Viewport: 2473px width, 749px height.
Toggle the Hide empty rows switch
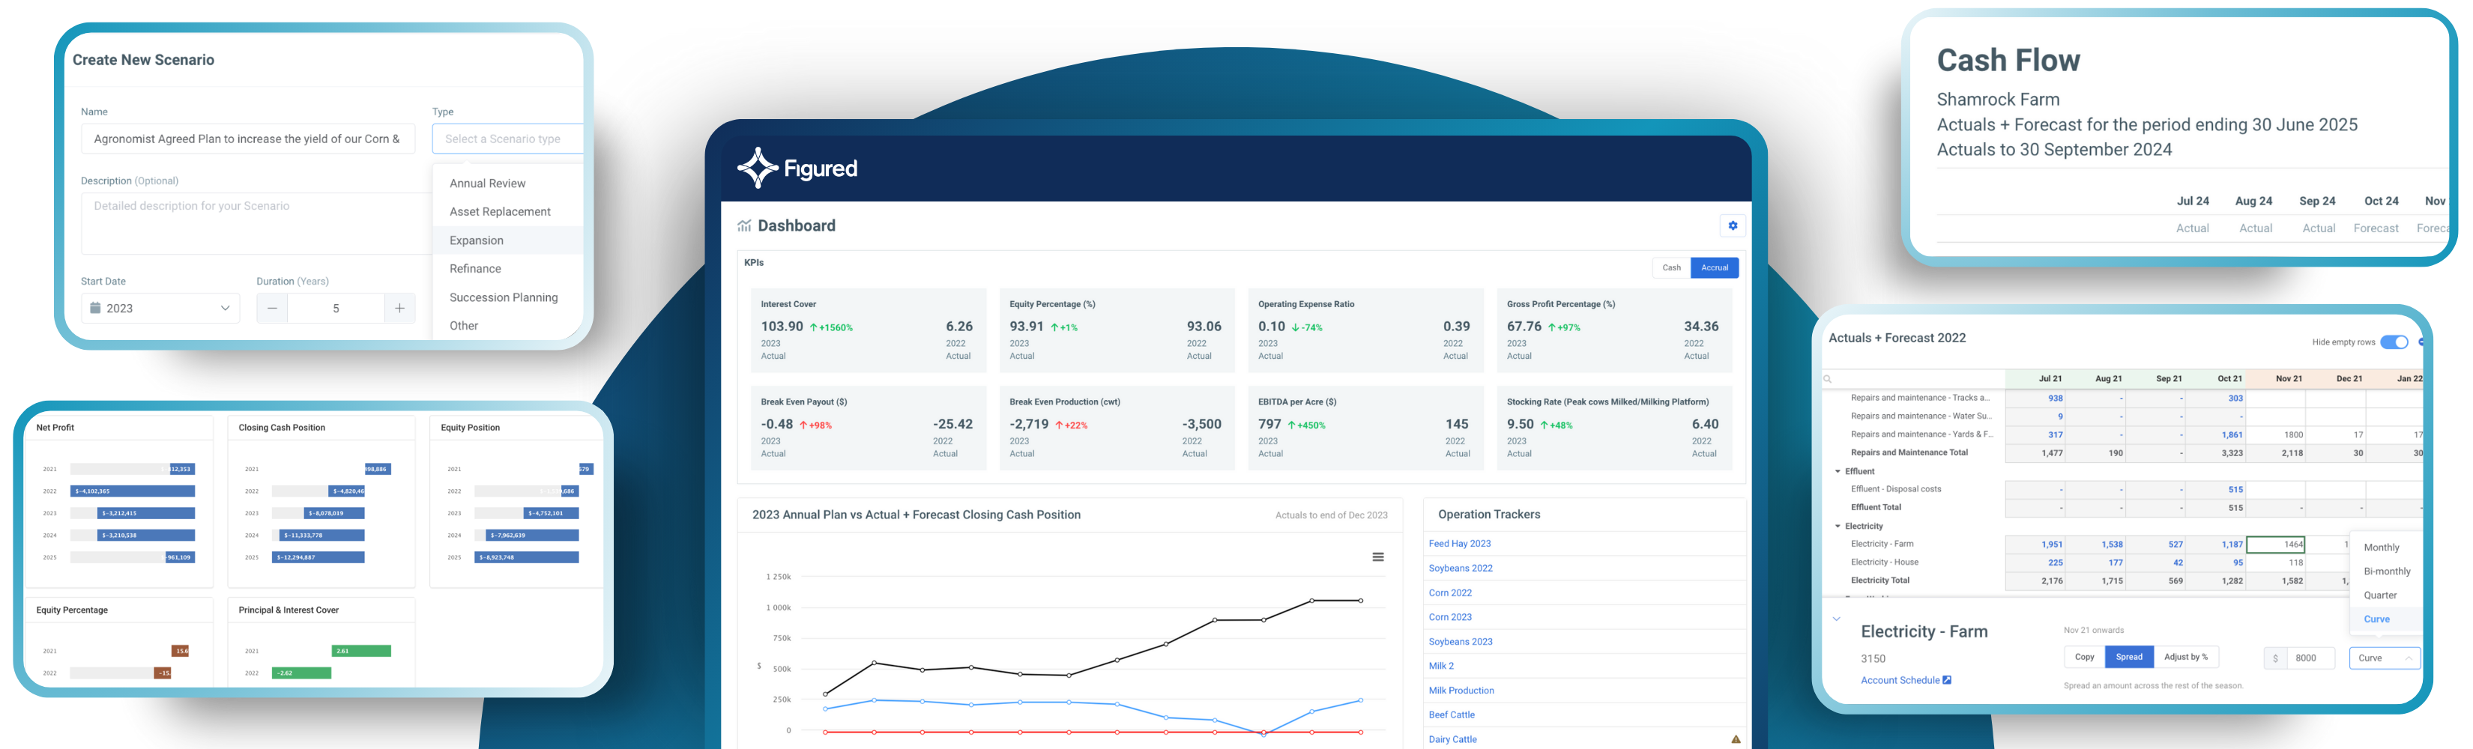(x=2394, y=342)
